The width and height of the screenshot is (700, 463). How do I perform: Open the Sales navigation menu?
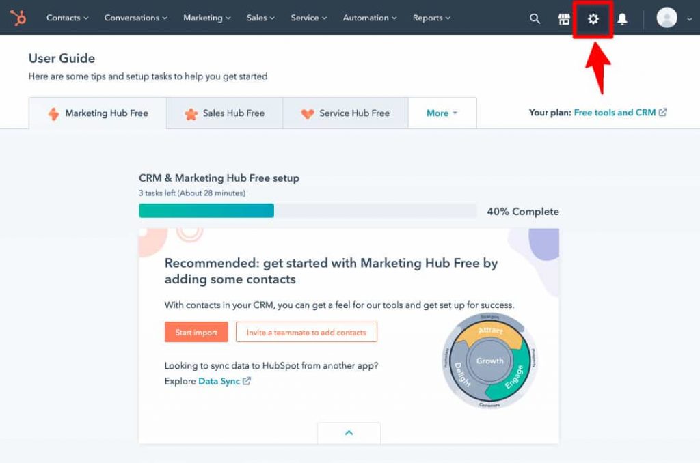tap(260, 18)
